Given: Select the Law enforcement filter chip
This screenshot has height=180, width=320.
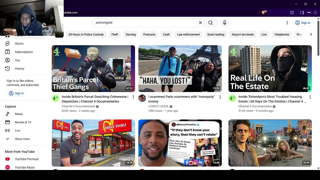Looking at the screenshot, I should click(188, 34).
